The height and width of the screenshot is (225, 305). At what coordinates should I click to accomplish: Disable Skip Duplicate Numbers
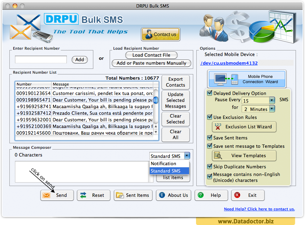coord(210,166)
